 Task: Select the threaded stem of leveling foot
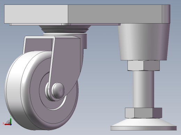click(x=143, y=89)
